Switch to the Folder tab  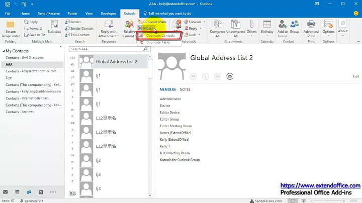[72, 14]
